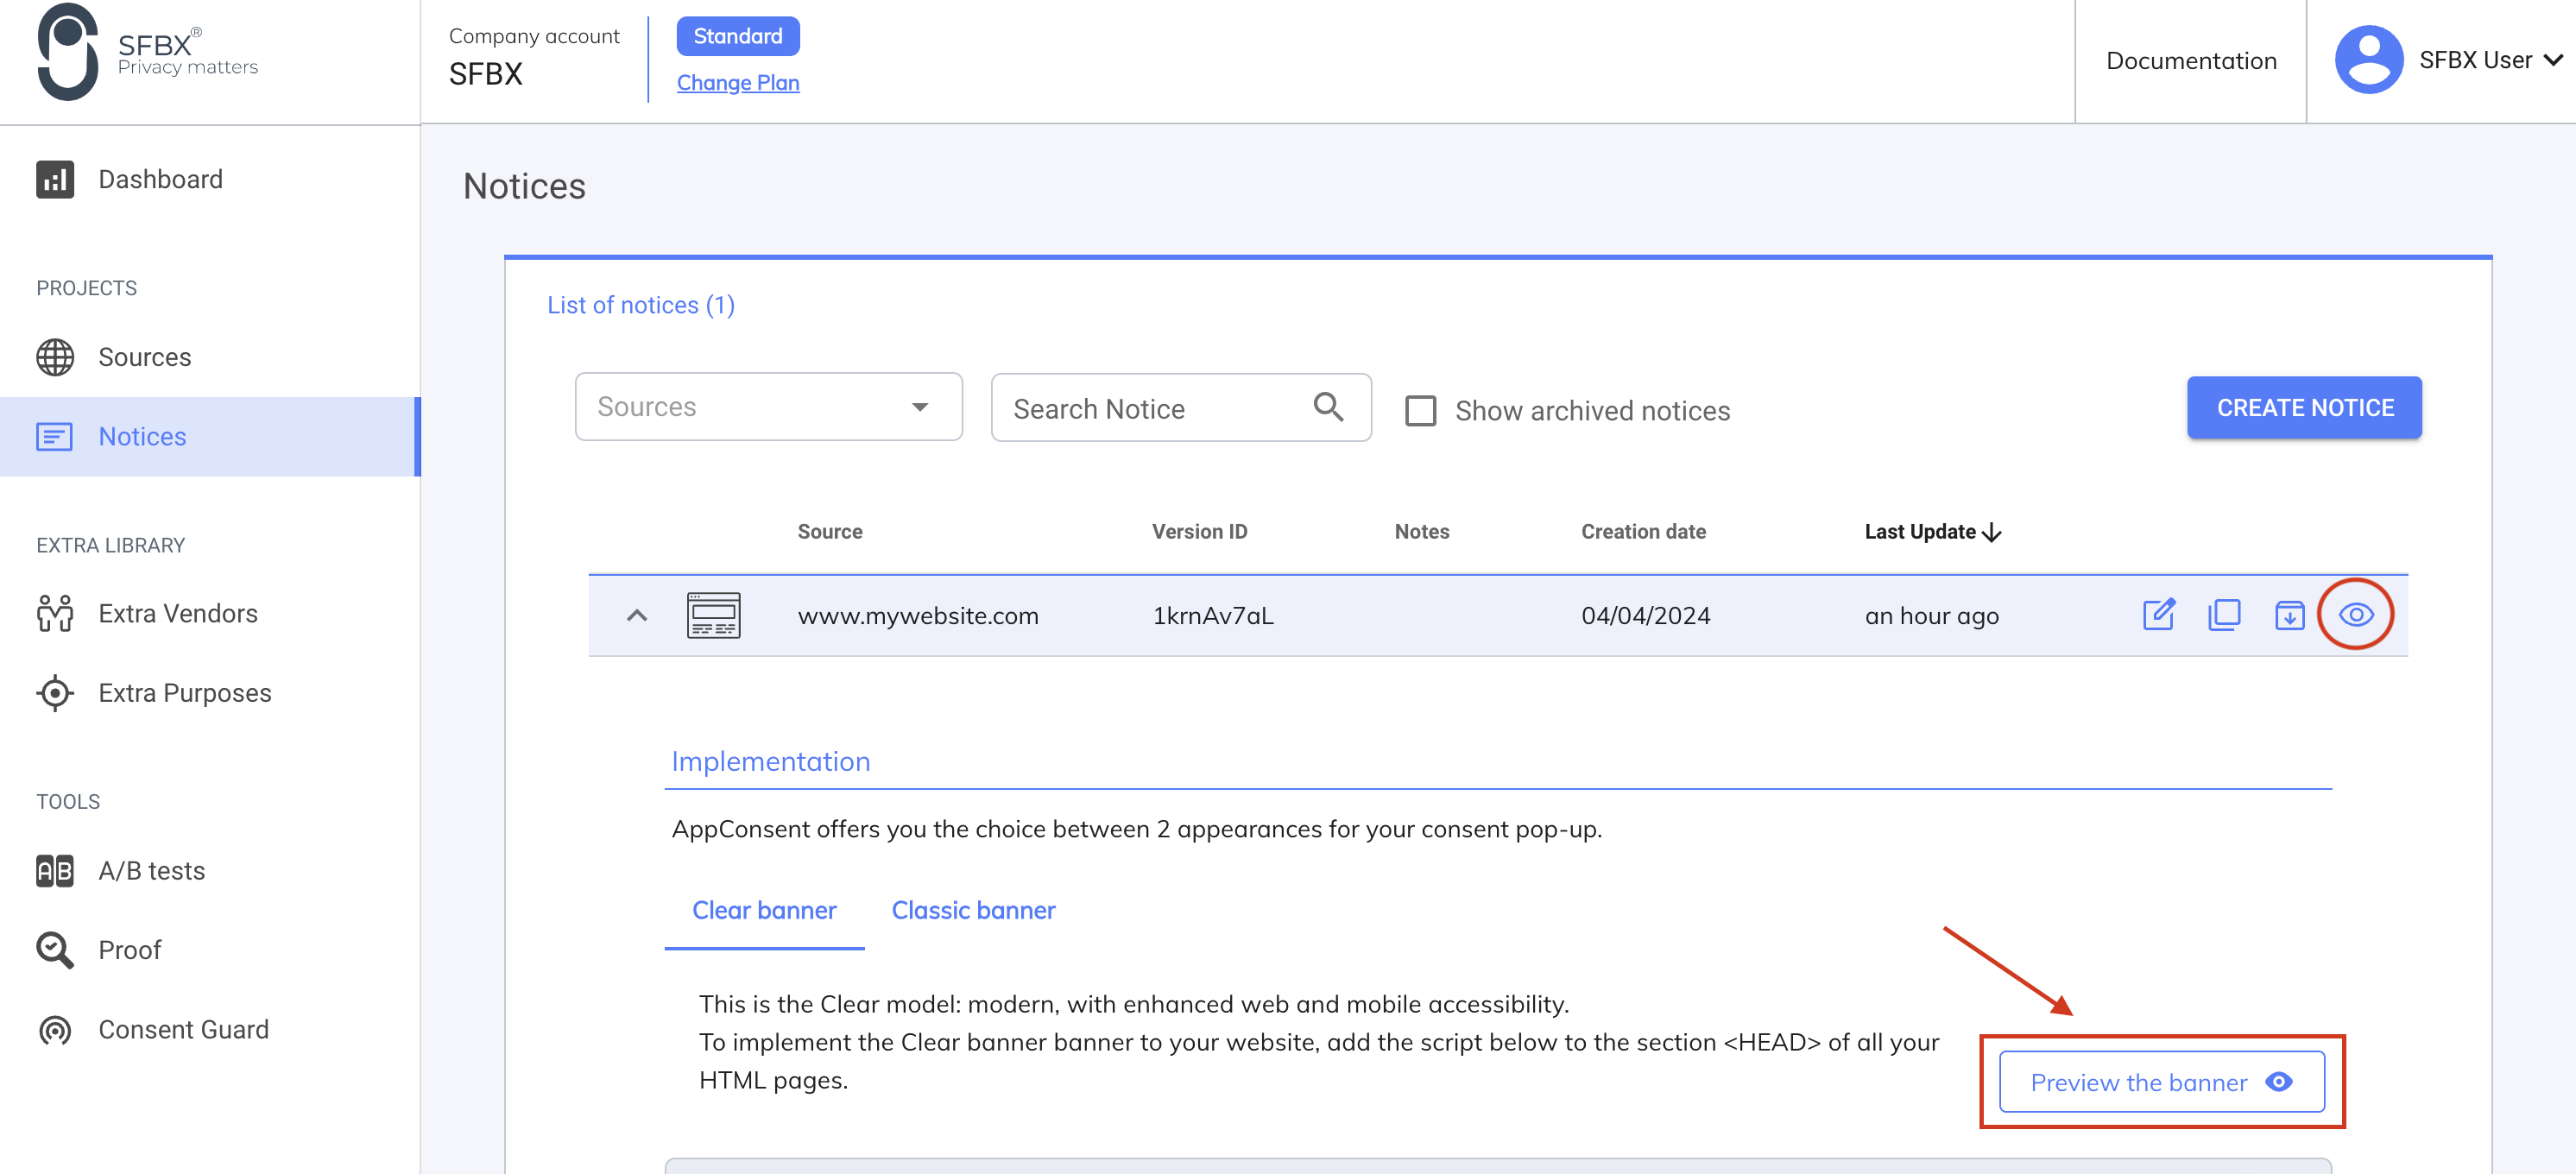Screen dimensions: 2576x1174
Task: Click the archive notice icon
Action: 2288,615
